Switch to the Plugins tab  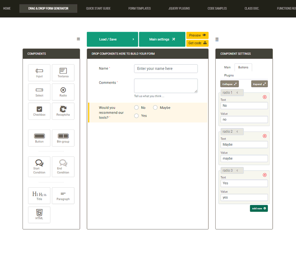click(x=229, y=75)
